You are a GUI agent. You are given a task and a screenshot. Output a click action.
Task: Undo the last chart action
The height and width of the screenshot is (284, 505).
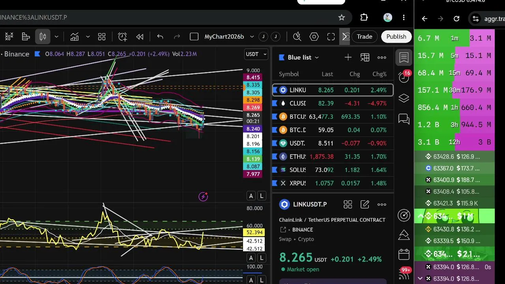160,37
